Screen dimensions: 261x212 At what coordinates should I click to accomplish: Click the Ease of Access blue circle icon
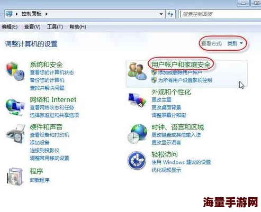click(x=137, y=161)
